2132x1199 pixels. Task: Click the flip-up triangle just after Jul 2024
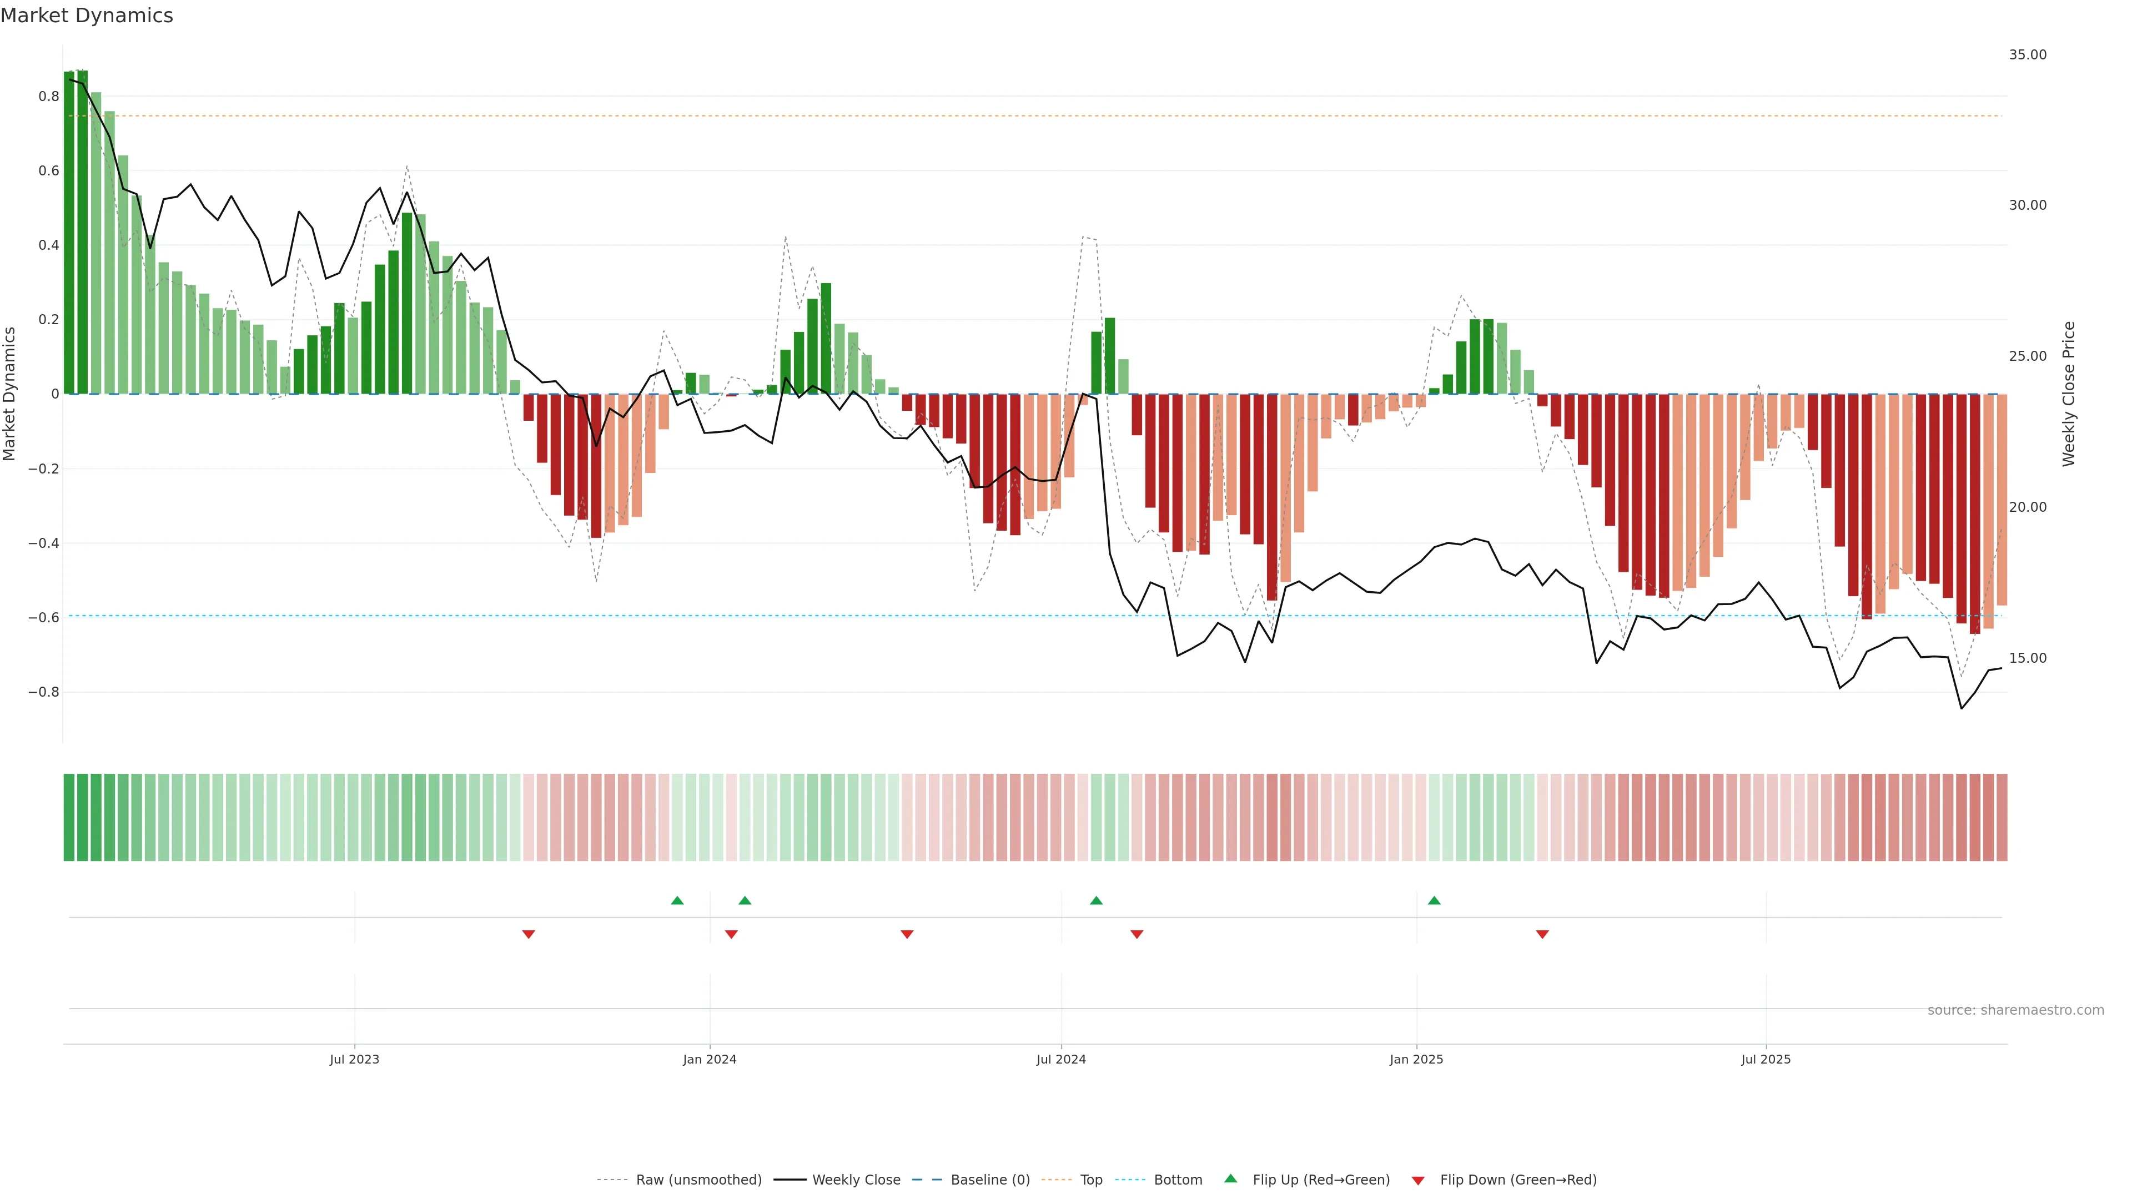tap(1096, 900)
